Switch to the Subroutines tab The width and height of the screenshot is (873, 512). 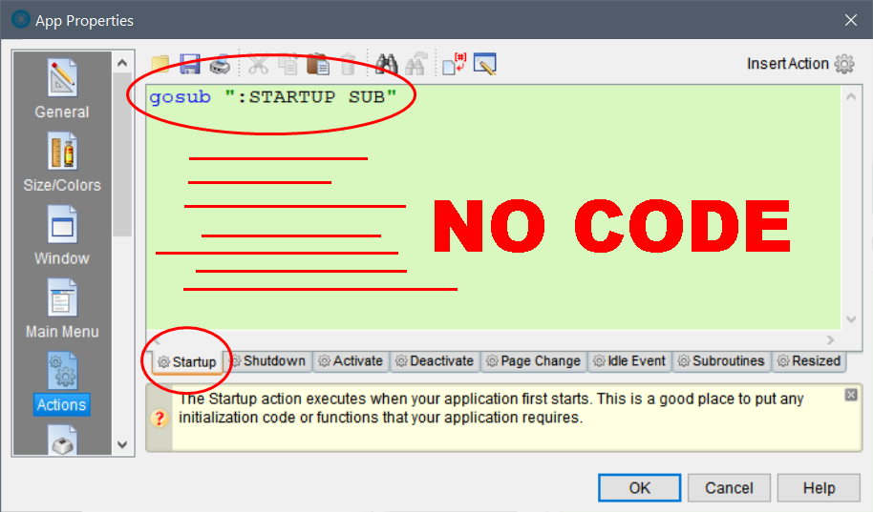721,361
